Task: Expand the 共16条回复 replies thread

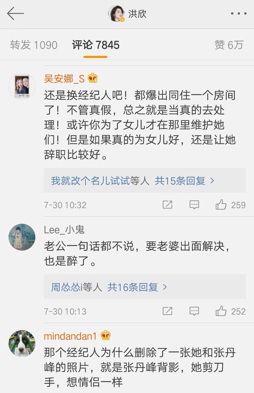Action: coord(137,287)
